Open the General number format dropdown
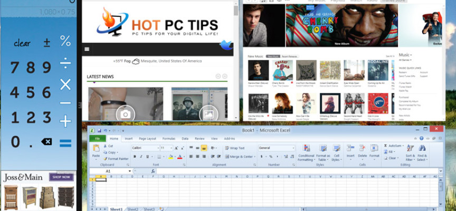This screenshot has height=211, width=456. pyautogui.click(x=293, y=148)
